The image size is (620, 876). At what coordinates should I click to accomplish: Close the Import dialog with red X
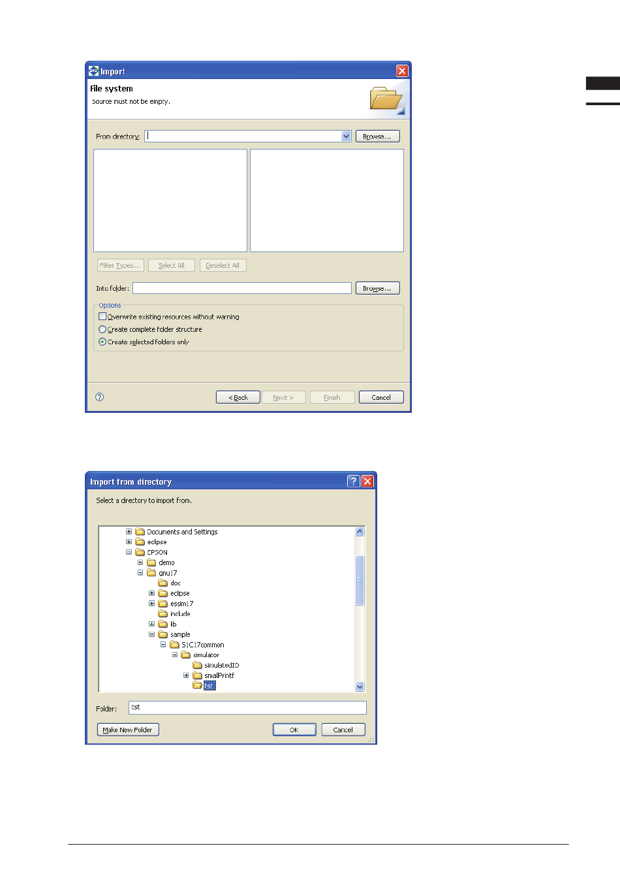click(402, 71)
